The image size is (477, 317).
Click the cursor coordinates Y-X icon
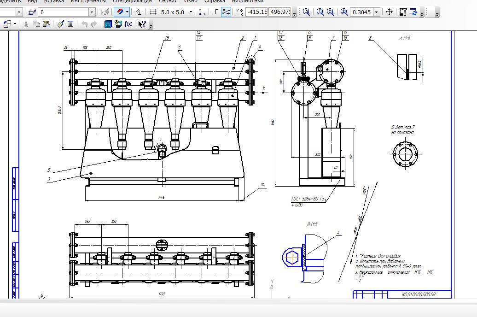(240, 12)
